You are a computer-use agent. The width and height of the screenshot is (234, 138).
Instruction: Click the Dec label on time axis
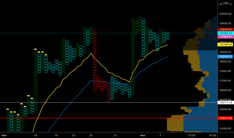pos(143,135)
